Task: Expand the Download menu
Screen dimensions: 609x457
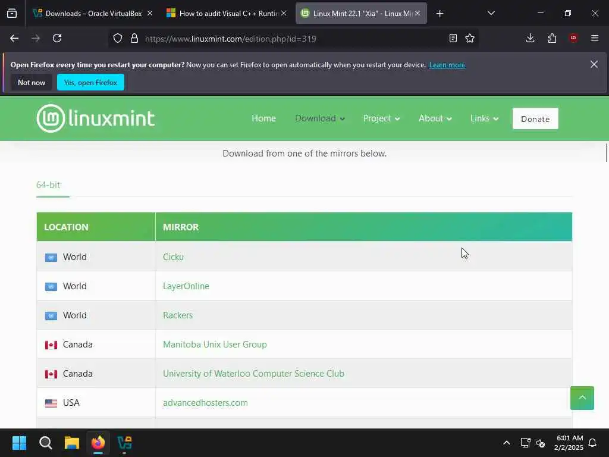Action: tap(319, 118)
